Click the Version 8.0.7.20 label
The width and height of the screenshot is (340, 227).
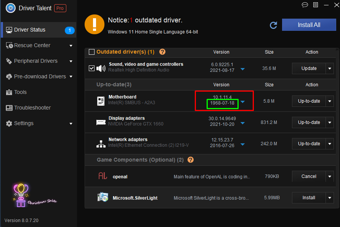(21, 221)
